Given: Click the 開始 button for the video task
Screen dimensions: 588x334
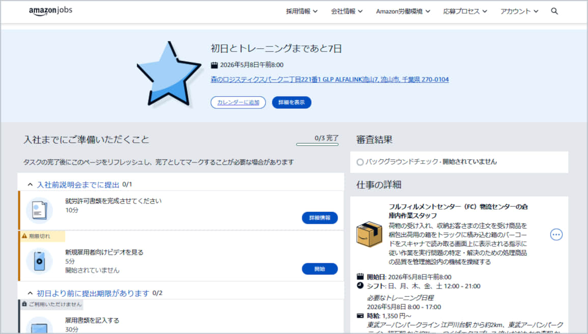Looking at the screenshot, I should [x=320, y=269].
